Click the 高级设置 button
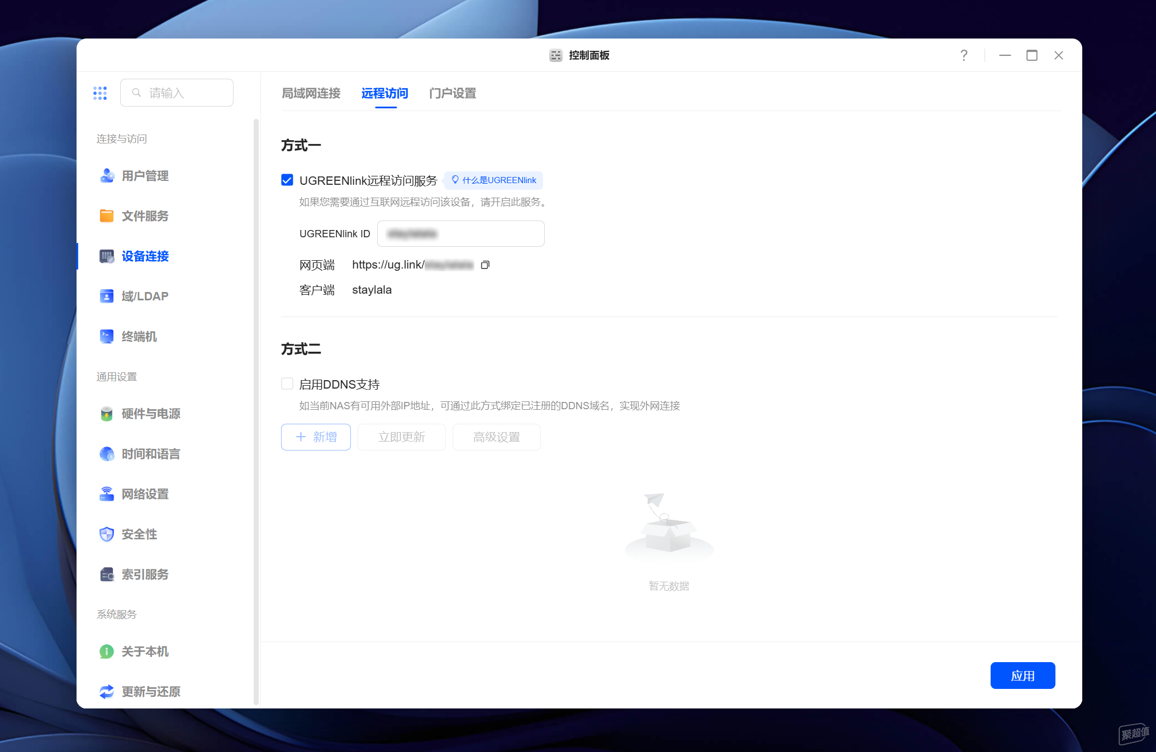Image resolution: width=1156 pixels, height=752 pixels. click(x=497, y=437)
